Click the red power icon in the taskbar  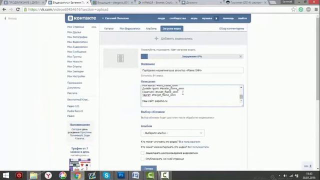[19, 175]
